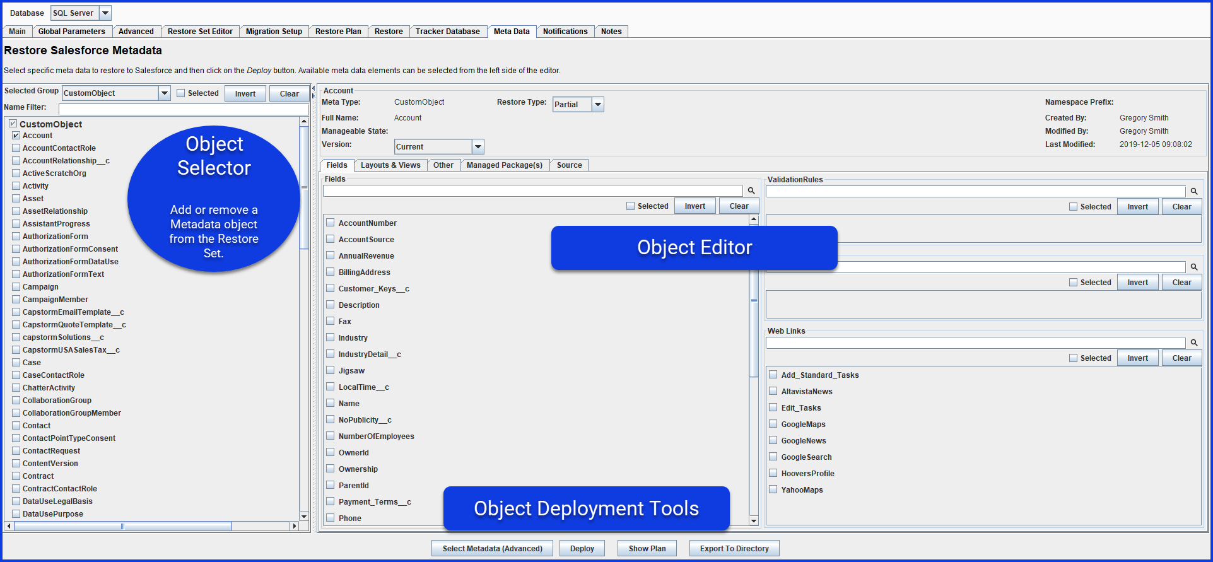Focus the Web Links search input
This screenshot has height=562, width=1213.
coord(976,342)
